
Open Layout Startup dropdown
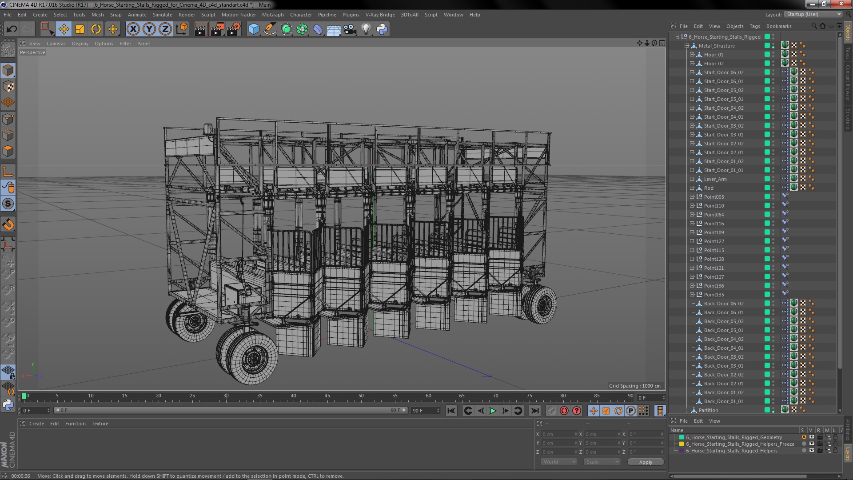point(813,14)
